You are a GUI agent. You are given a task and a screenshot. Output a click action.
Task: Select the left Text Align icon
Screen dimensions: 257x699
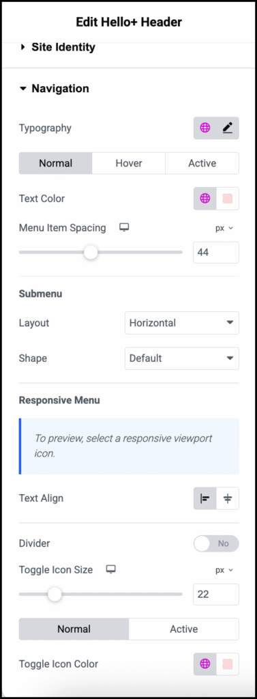(205, 498)
